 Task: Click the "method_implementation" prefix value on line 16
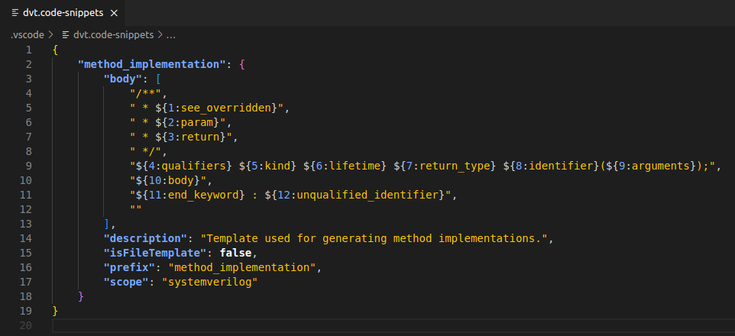242,267
